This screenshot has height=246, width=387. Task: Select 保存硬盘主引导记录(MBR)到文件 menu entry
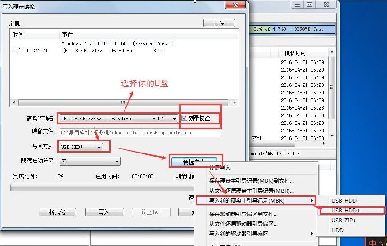pos(251,181)
